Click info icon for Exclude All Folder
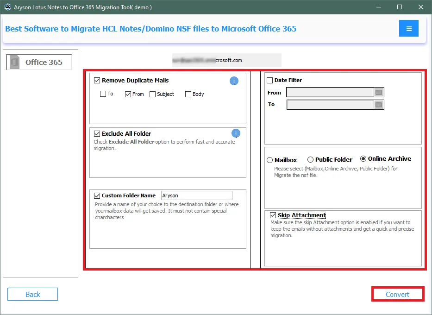The width and height of the screenshot is (432, 315). pos(236,133)
